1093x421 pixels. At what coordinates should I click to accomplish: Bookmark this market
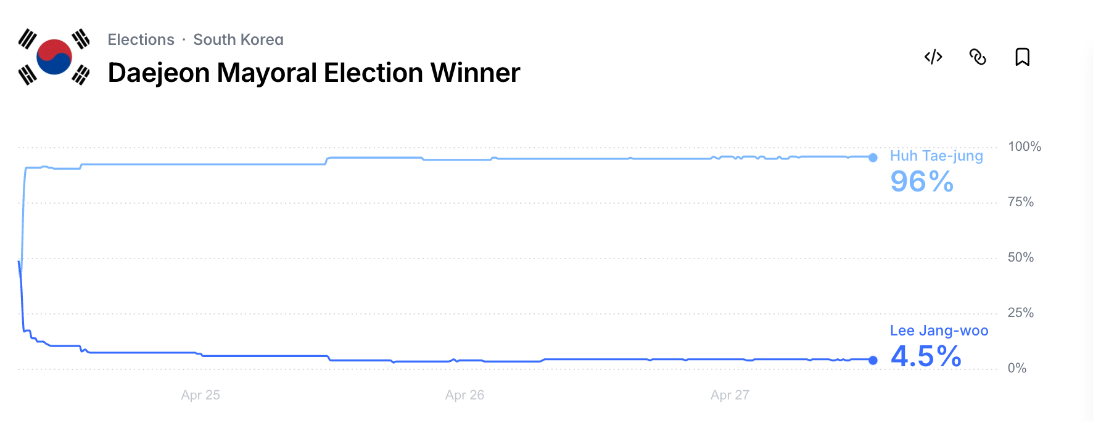point(1022,57)
